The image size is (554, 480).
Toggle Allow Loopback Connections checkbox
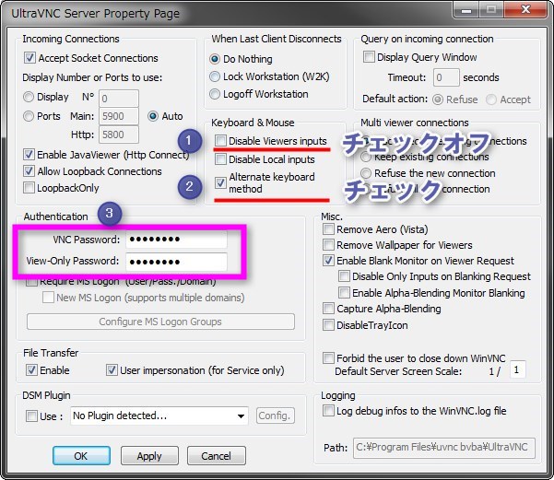point(29,171)
